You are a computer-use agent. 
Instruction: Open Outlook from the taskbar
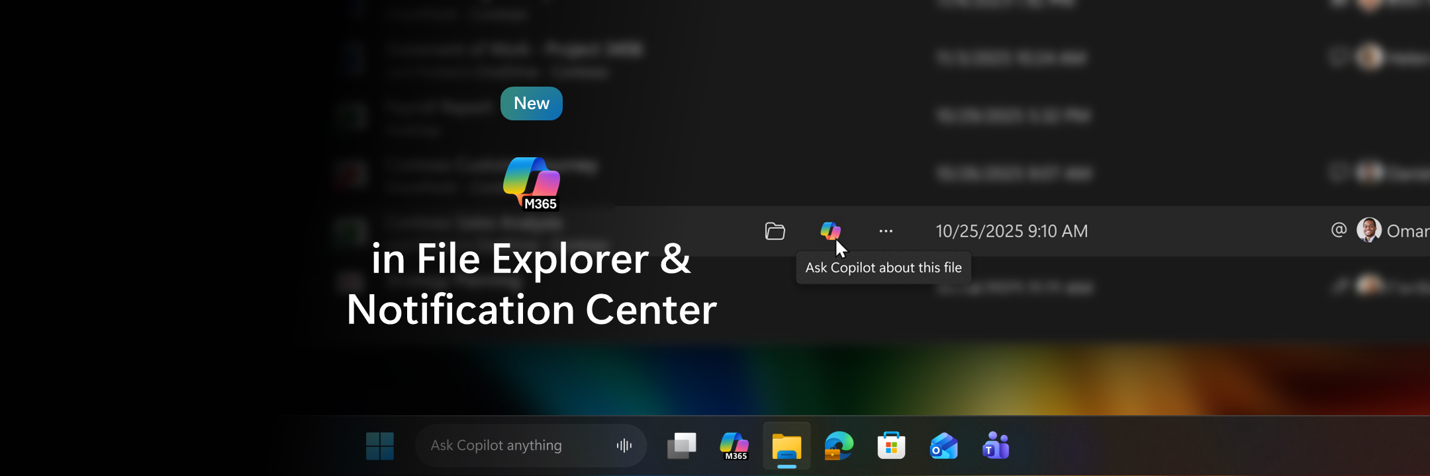pos(943,446)
